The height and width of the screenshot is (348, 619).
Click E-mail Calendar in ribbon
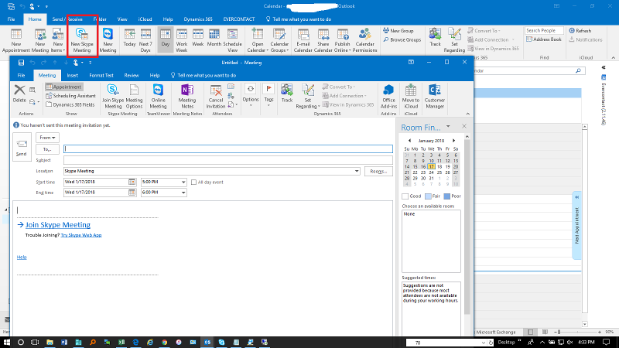coord(303,40)
